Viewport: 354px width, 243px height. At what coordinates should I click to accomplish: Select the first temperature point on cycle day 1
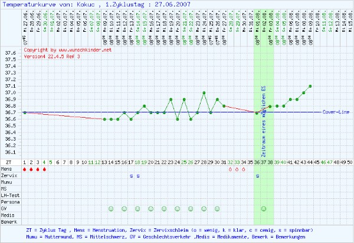tap(25, 112)
